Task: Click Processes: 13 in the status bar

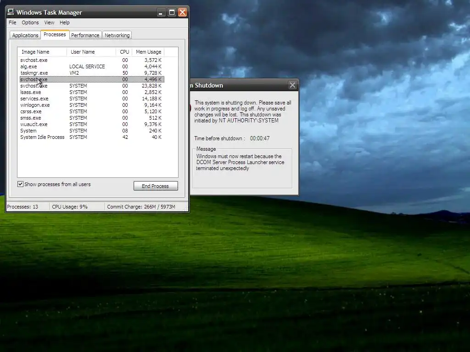Action: pos(22,207)
